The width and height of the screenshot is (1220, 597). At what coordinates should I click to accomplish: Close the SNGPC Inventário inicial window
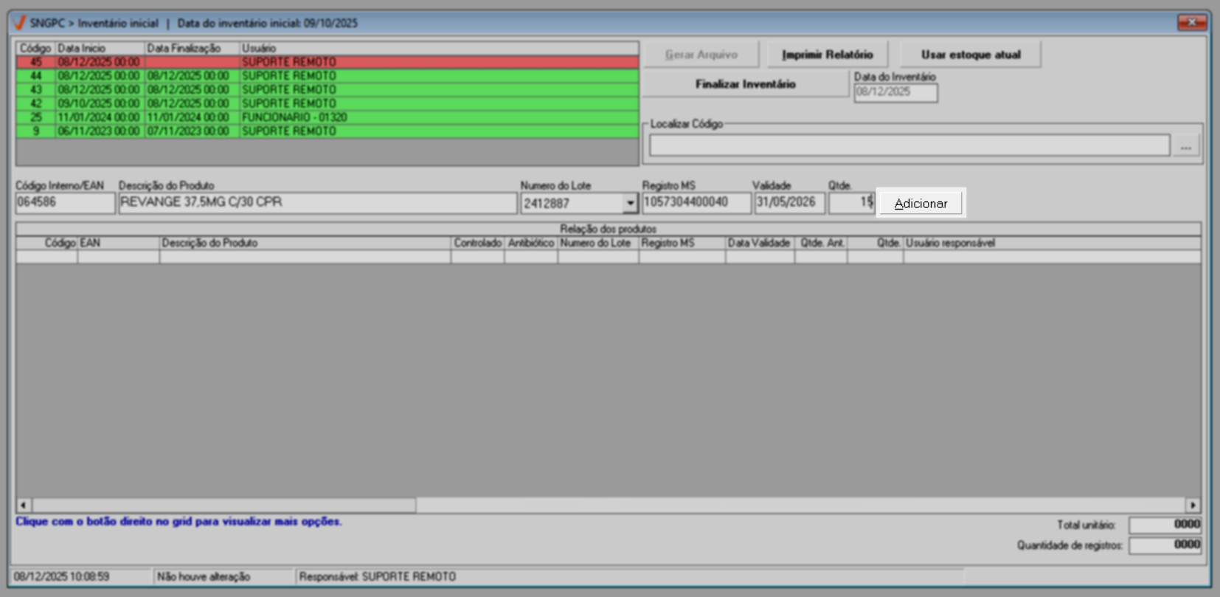(1191, 23)
